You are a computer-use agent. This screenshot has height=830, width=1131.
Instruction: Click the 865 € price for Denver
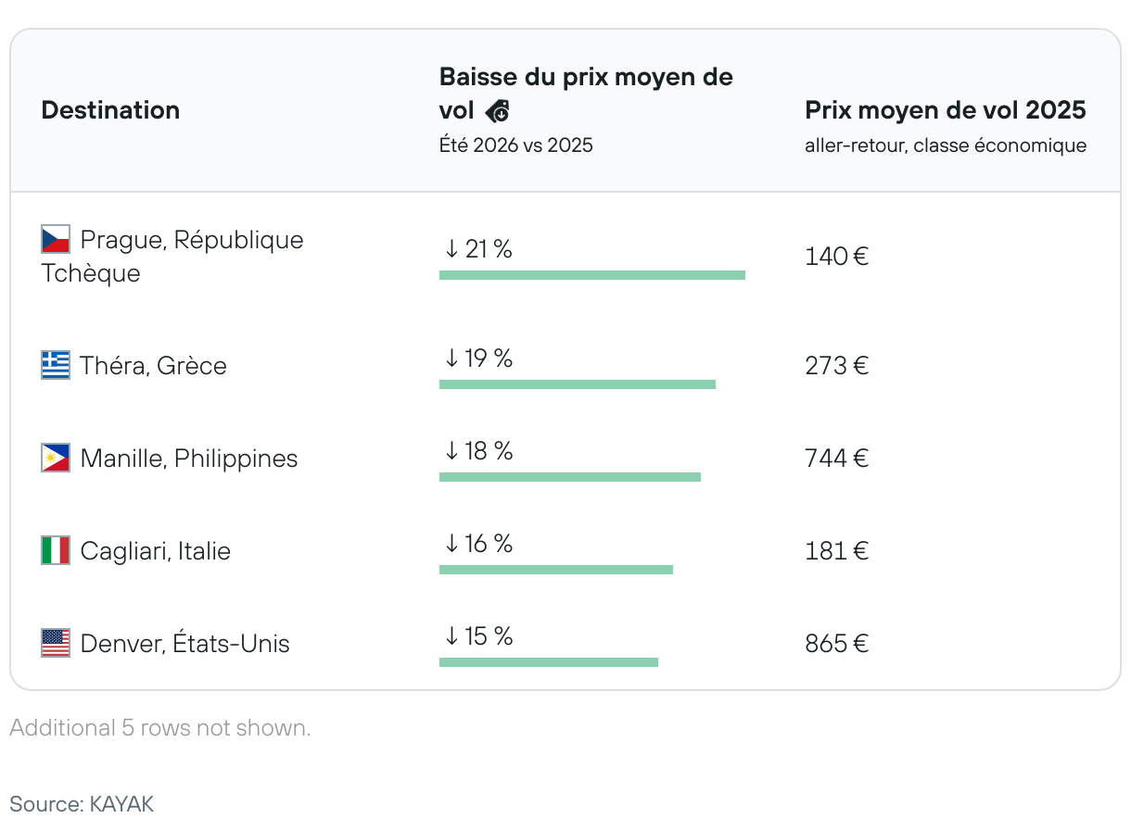836,644
